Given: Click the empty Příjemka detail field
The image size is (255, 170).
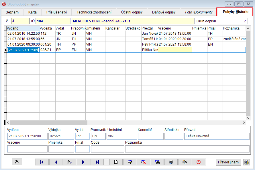Looking at the screenshot, I should pos(61,149).
